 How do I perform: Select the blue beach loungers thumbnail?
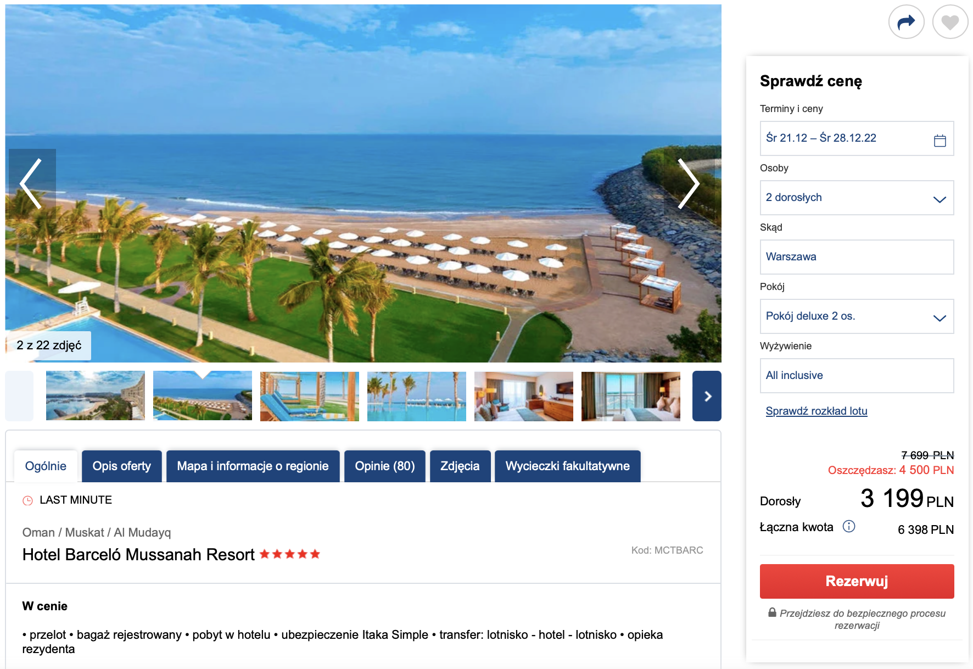310,396
